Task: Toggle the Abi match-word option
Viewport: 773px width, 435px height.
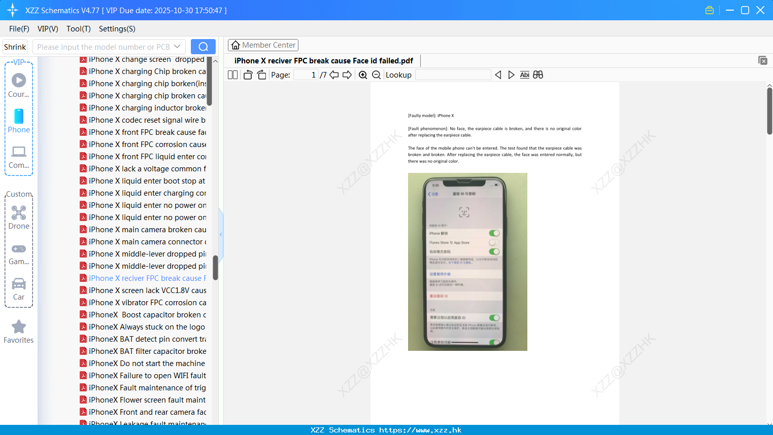Action: pos(525,75)
